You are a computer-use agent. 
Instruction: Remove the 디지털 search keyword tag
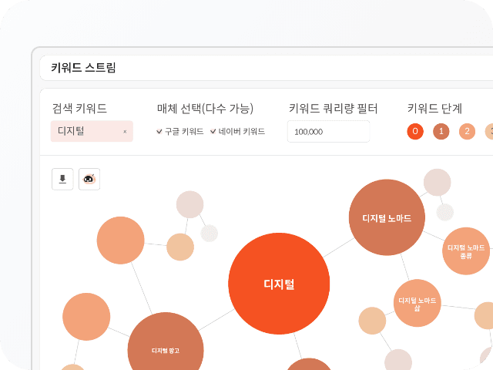[125, 132]
